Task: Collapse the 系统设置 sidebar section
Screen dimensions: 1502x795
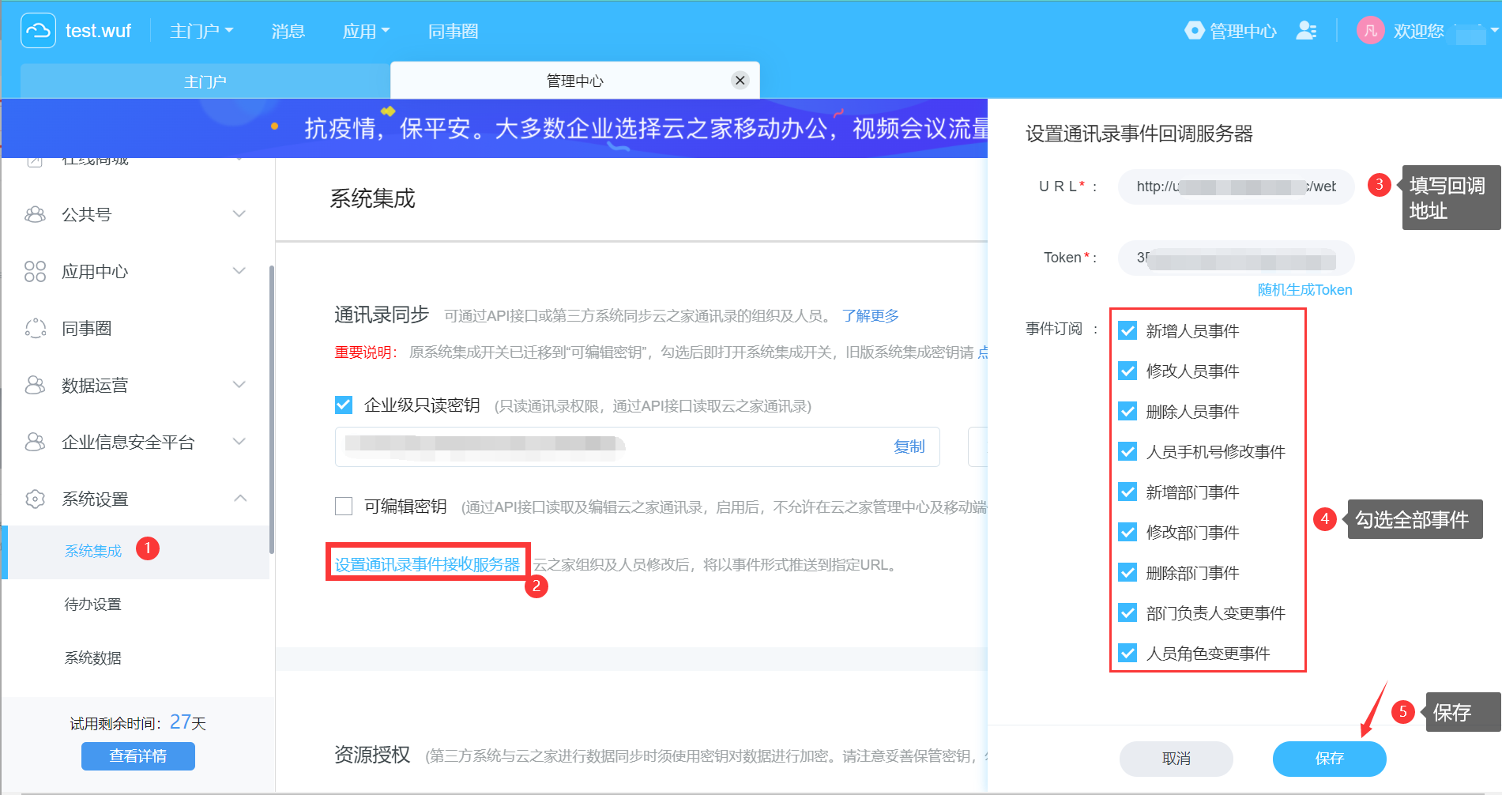Action: pyautogui.click(x=239, y=499)
